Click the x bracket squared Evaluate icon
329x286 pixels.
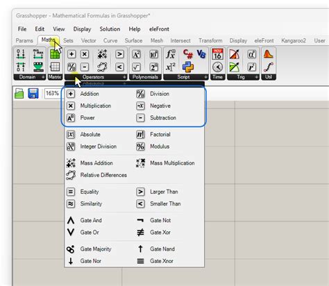coord(171,67)
